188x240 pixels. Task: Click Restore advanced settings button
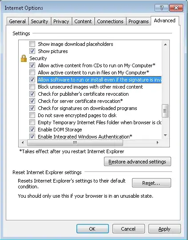(137, 162)
